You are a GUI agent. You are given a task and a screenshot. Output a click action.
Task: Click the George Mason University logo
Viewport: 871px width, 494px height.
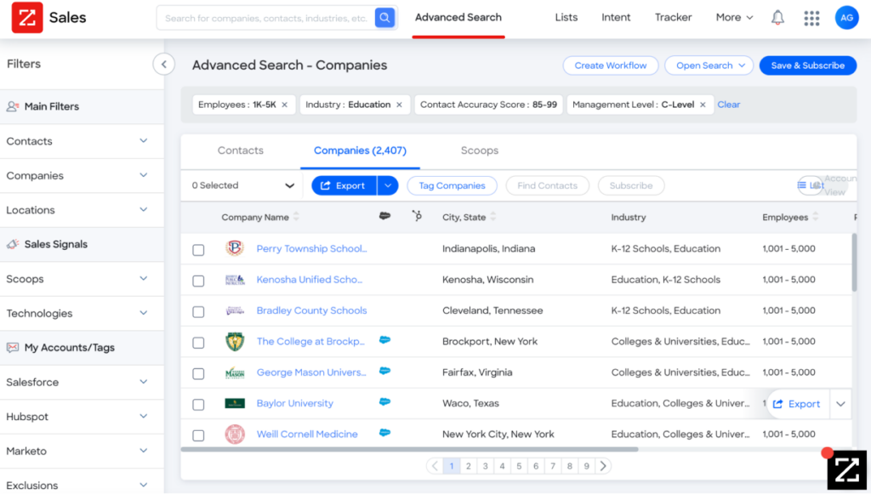pyautogui.click(x=235, y=372)
